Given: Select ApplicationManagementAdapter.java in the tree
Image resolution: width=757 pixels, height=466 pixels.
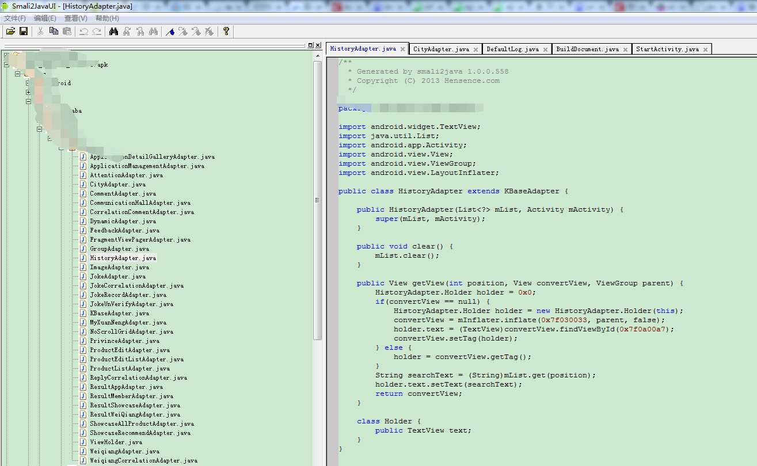Looking at the screenshot, I should click(147, 166).
